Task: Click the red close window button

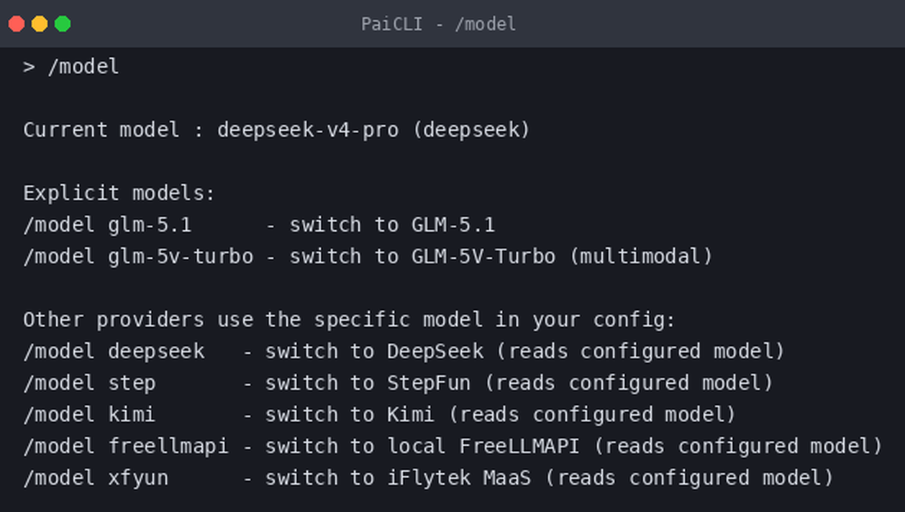Action: click(17, 24)
